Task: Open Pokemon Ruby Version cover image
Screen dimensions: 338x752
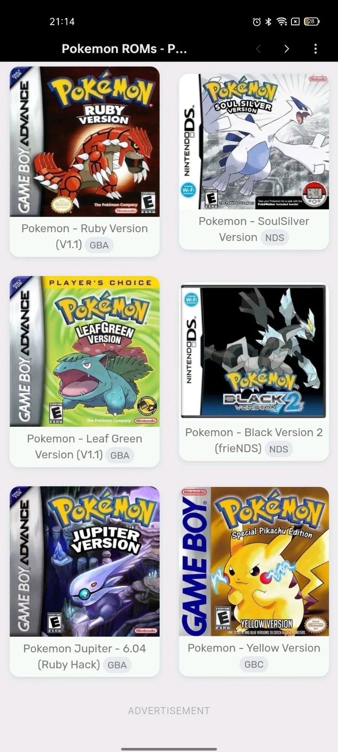Action: coord(84,141)
